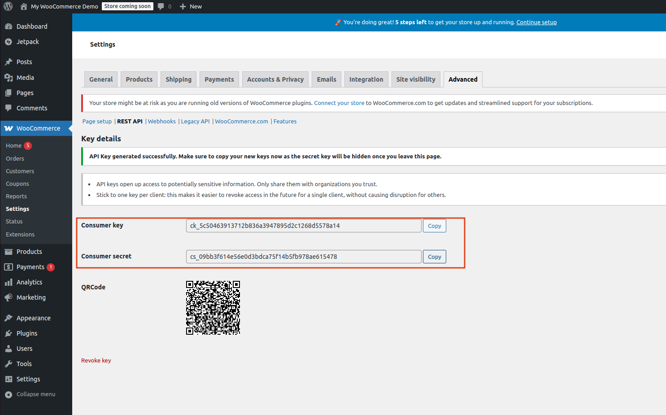
Task: Open the Webhooks sub-section link
Action: (162, 122)
